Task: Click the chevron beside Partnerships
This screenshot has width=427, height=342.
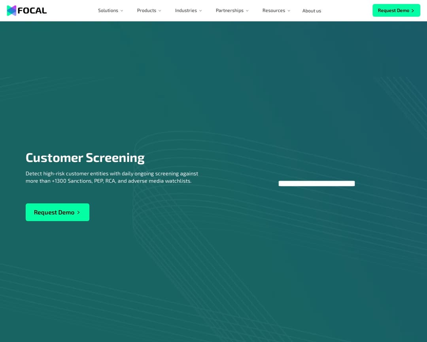Action: coord(247,11)
